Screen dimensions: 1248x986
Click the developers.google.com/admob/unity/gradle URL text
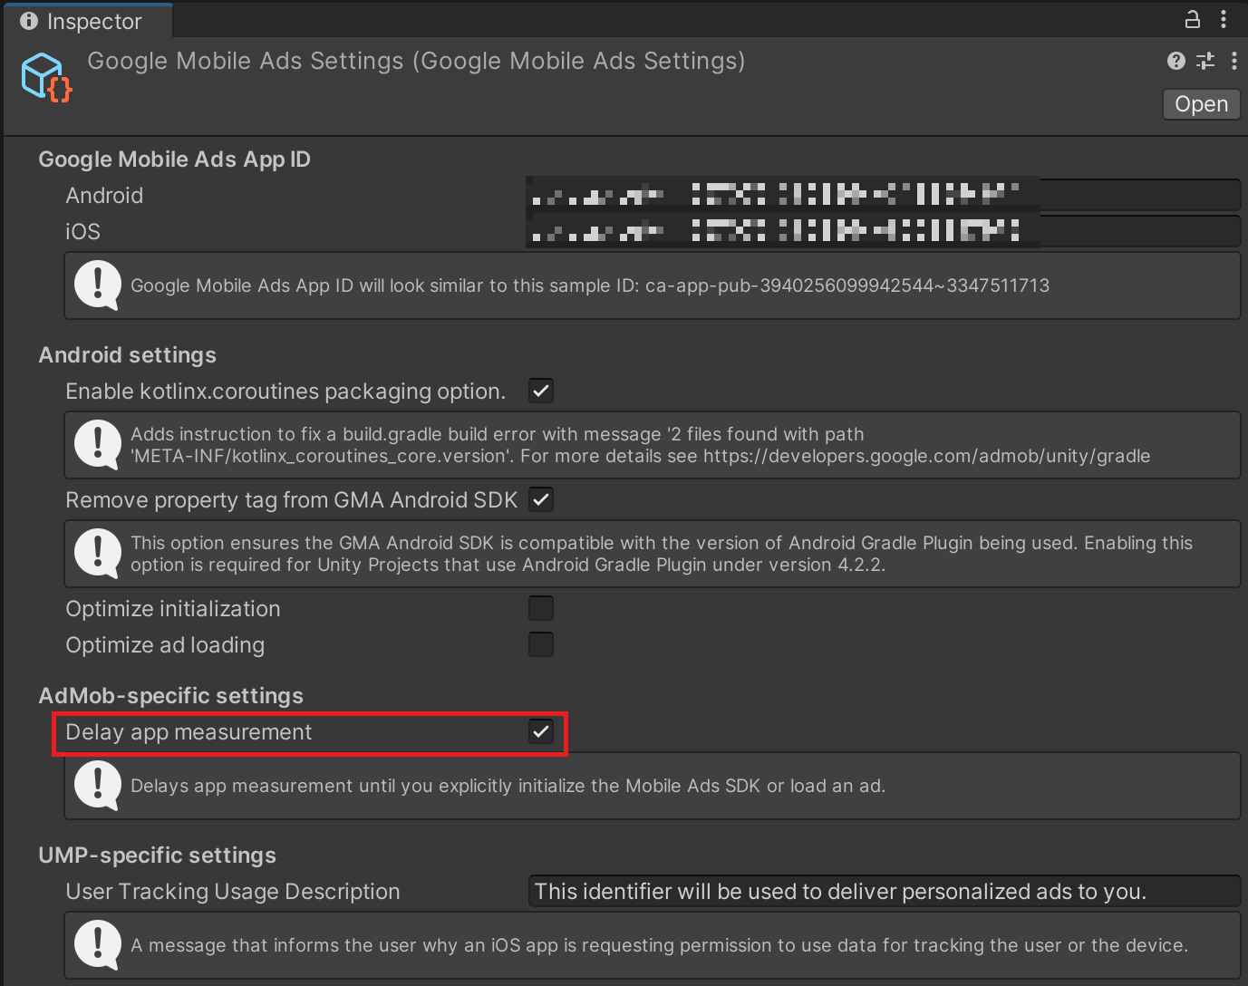(x=927, y=456)
